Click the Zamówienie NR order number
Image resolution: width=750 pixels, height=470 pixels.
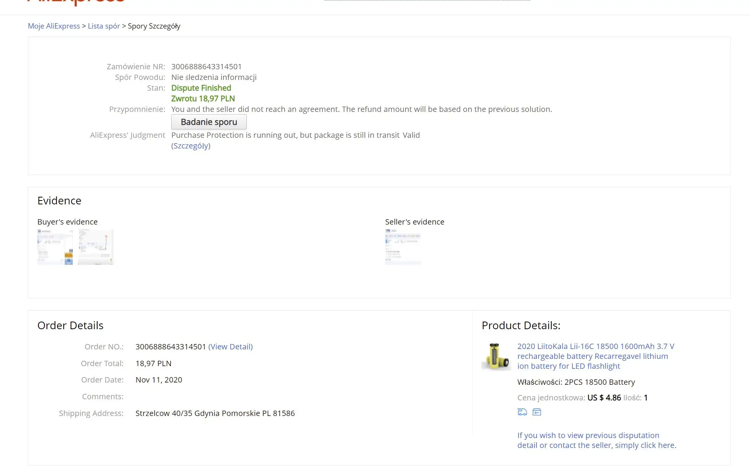[206, 67]
